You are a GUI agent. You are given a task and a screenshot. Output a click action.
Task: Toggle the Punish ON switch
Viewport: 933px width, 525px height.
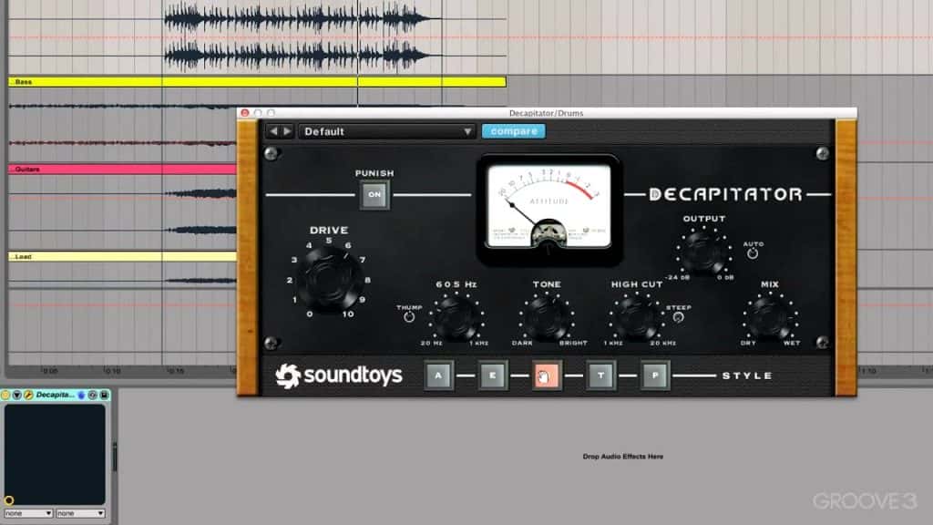tap(374, 194)
